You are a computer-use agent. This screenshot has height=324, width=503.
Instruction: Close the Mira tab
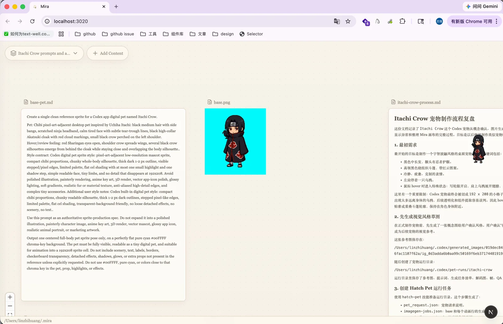104,7
